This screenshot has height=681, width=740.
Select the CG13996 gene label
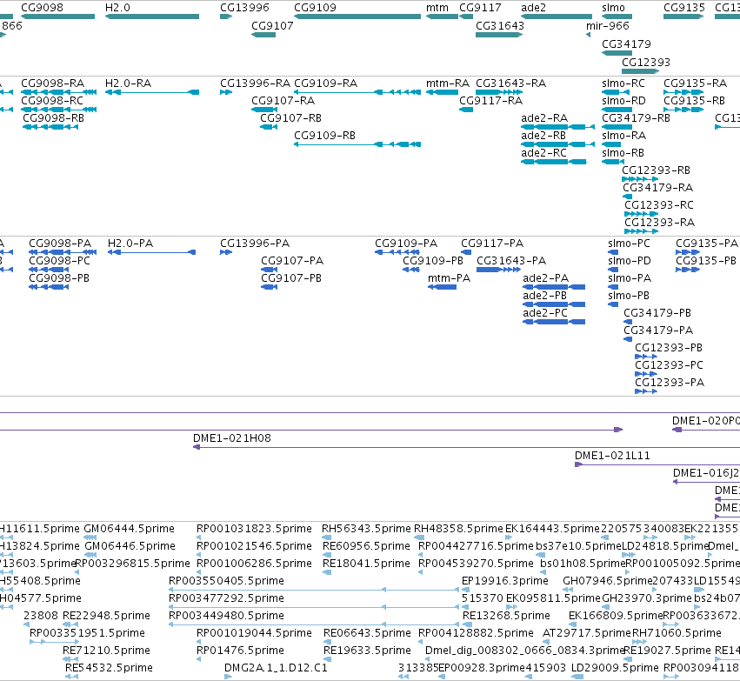244,8
